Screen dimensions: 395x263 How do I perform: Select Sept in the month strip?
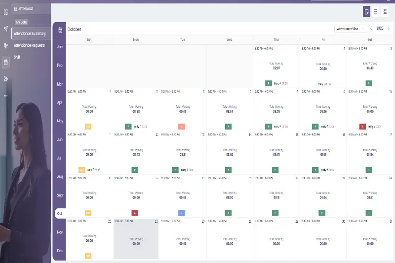click(60, 195)
